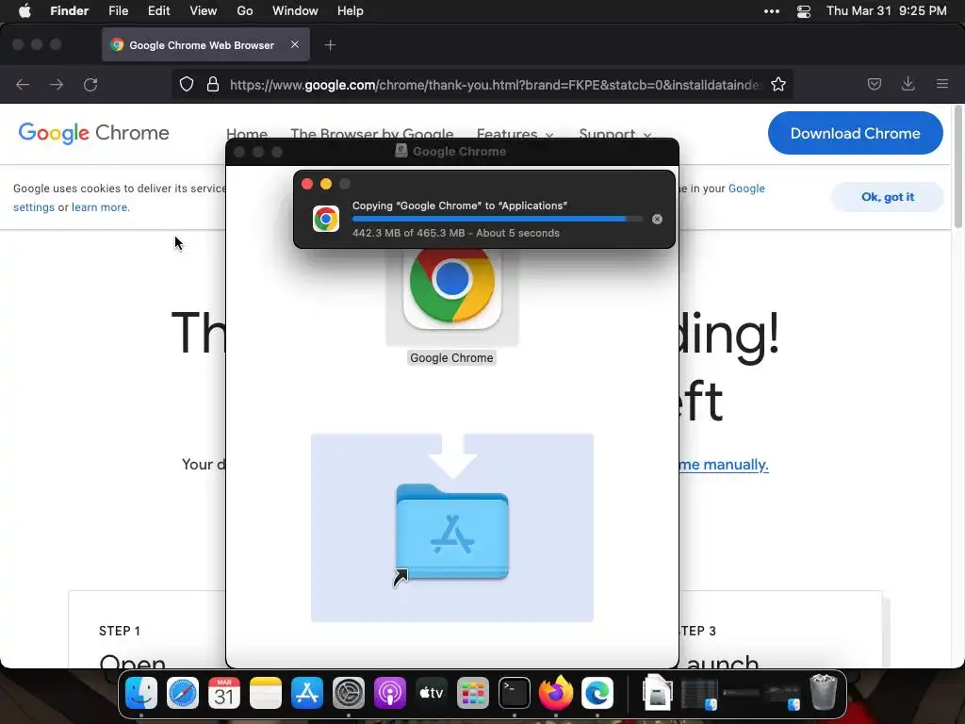Click the disk image icon in the Dock
Viewport: 965px width, 724px height.
point(657,693)
